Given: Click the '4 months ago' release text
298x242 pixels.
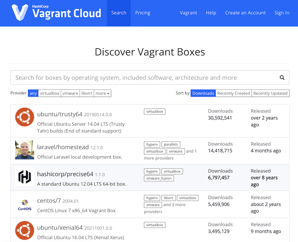Looking at the screenshot, I should (x=266, y=151).
